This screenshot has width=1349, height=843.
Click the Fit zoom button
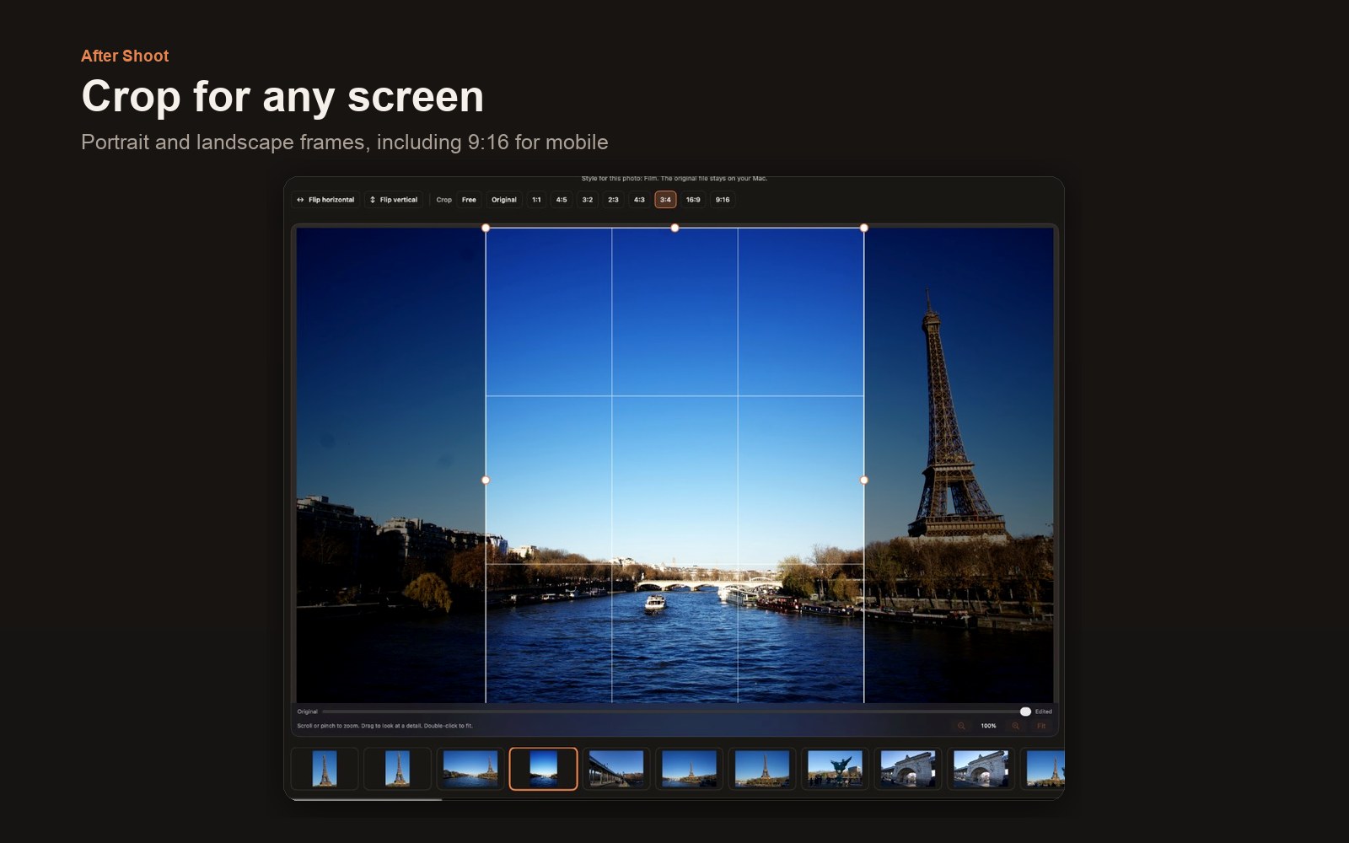1041,726
